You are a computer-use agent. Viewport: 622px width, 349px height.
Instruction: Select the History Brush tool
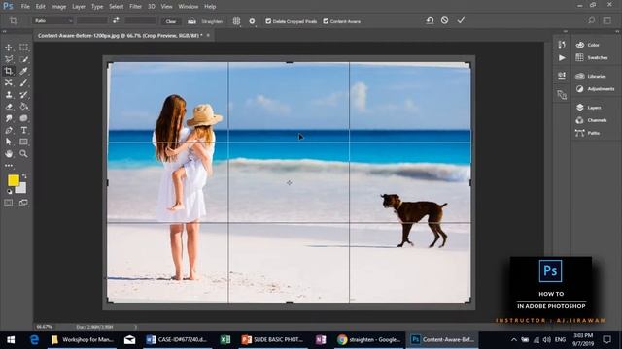click(x=23, y=95)
